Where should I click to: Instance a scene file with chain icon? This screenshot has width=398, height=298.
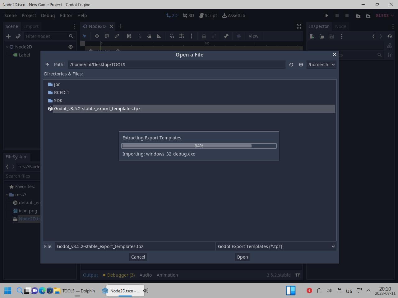tap(18, 36)
